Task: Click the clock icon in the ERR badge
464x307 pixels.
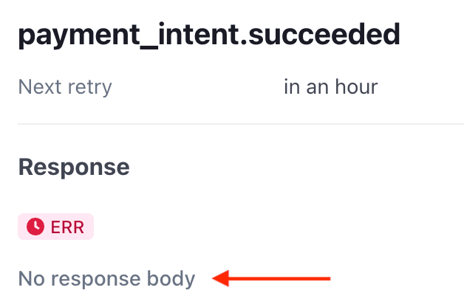Action: (35, 227)
